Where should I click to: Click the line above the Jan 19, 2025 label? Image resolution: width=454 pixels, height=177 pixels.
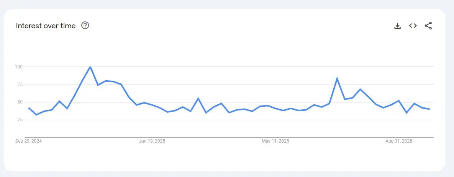tap(152, 105)
